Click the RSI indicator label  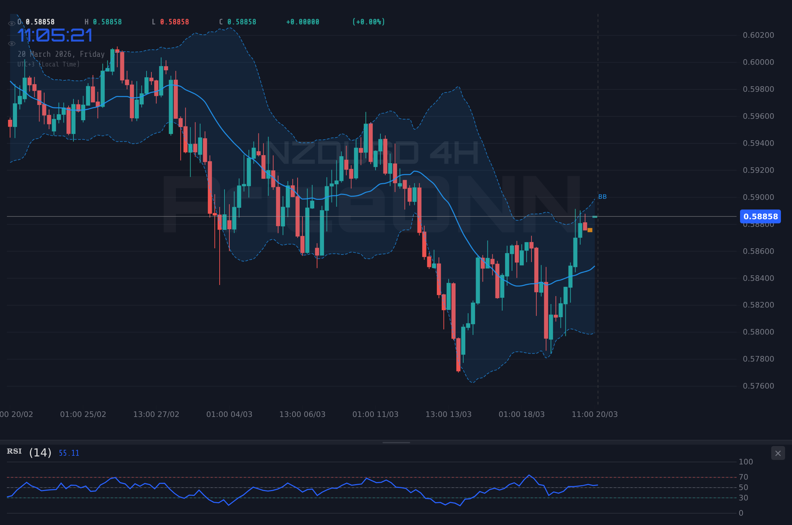tap(14, 451)
